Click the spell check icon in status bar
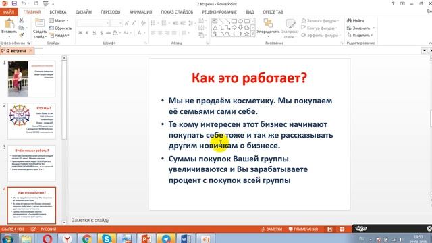The height and width of the screenshot is (243, 432). tap(33, 230)
